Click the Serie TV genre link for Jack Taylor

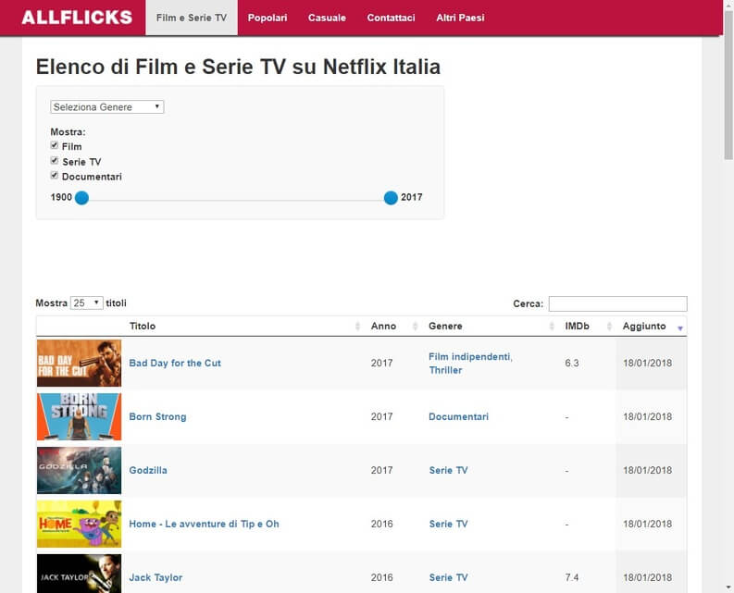[448, 577]
